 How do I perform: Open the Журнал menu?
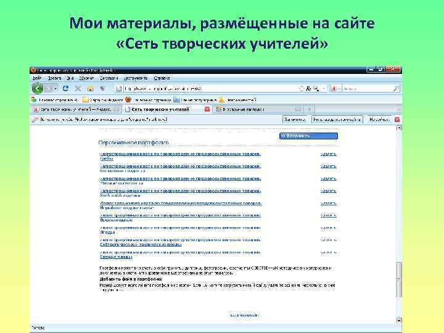pyautogui.click(x=86, y=78)
